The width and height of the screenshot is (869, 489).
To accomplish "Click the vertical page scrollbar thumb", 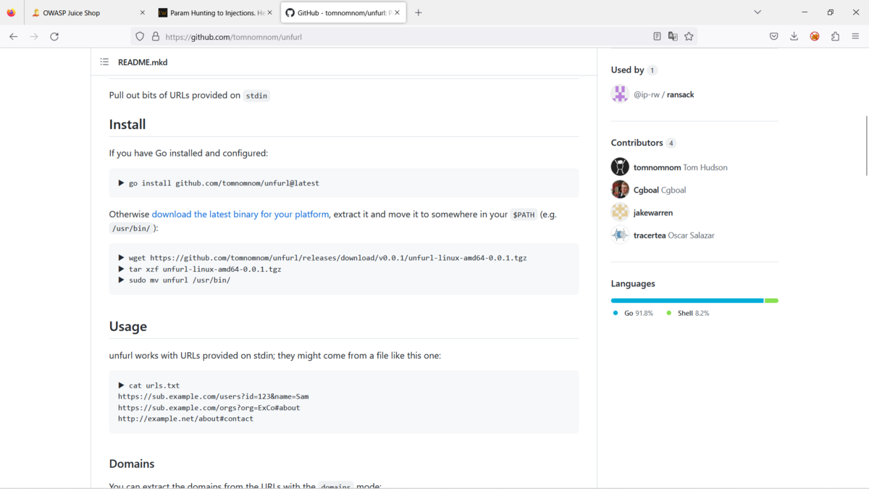I will coord(866,145).
